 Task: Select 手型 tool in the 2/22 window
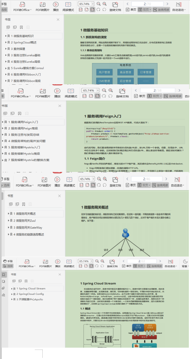(8, 261)
